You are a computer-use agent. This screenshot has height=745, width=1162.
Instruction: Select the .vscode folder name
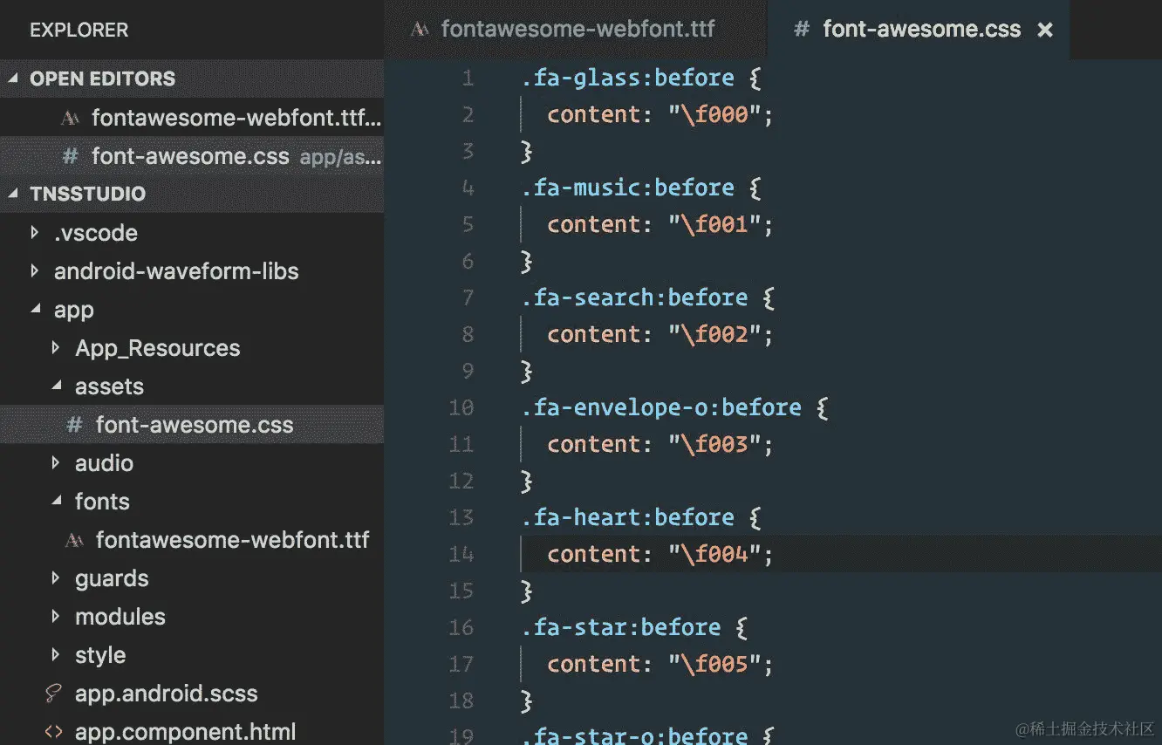point(96,233)
